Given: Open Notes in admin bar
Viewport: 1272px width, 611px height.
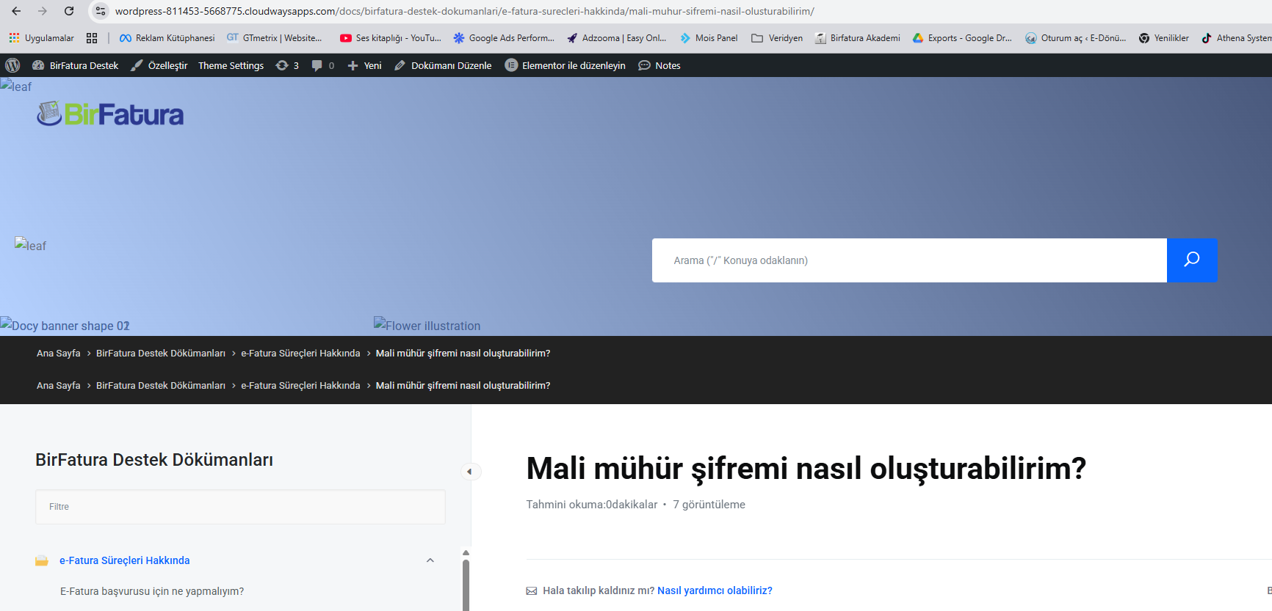Looking at the screenshot, I should click(x=660, y=65).
